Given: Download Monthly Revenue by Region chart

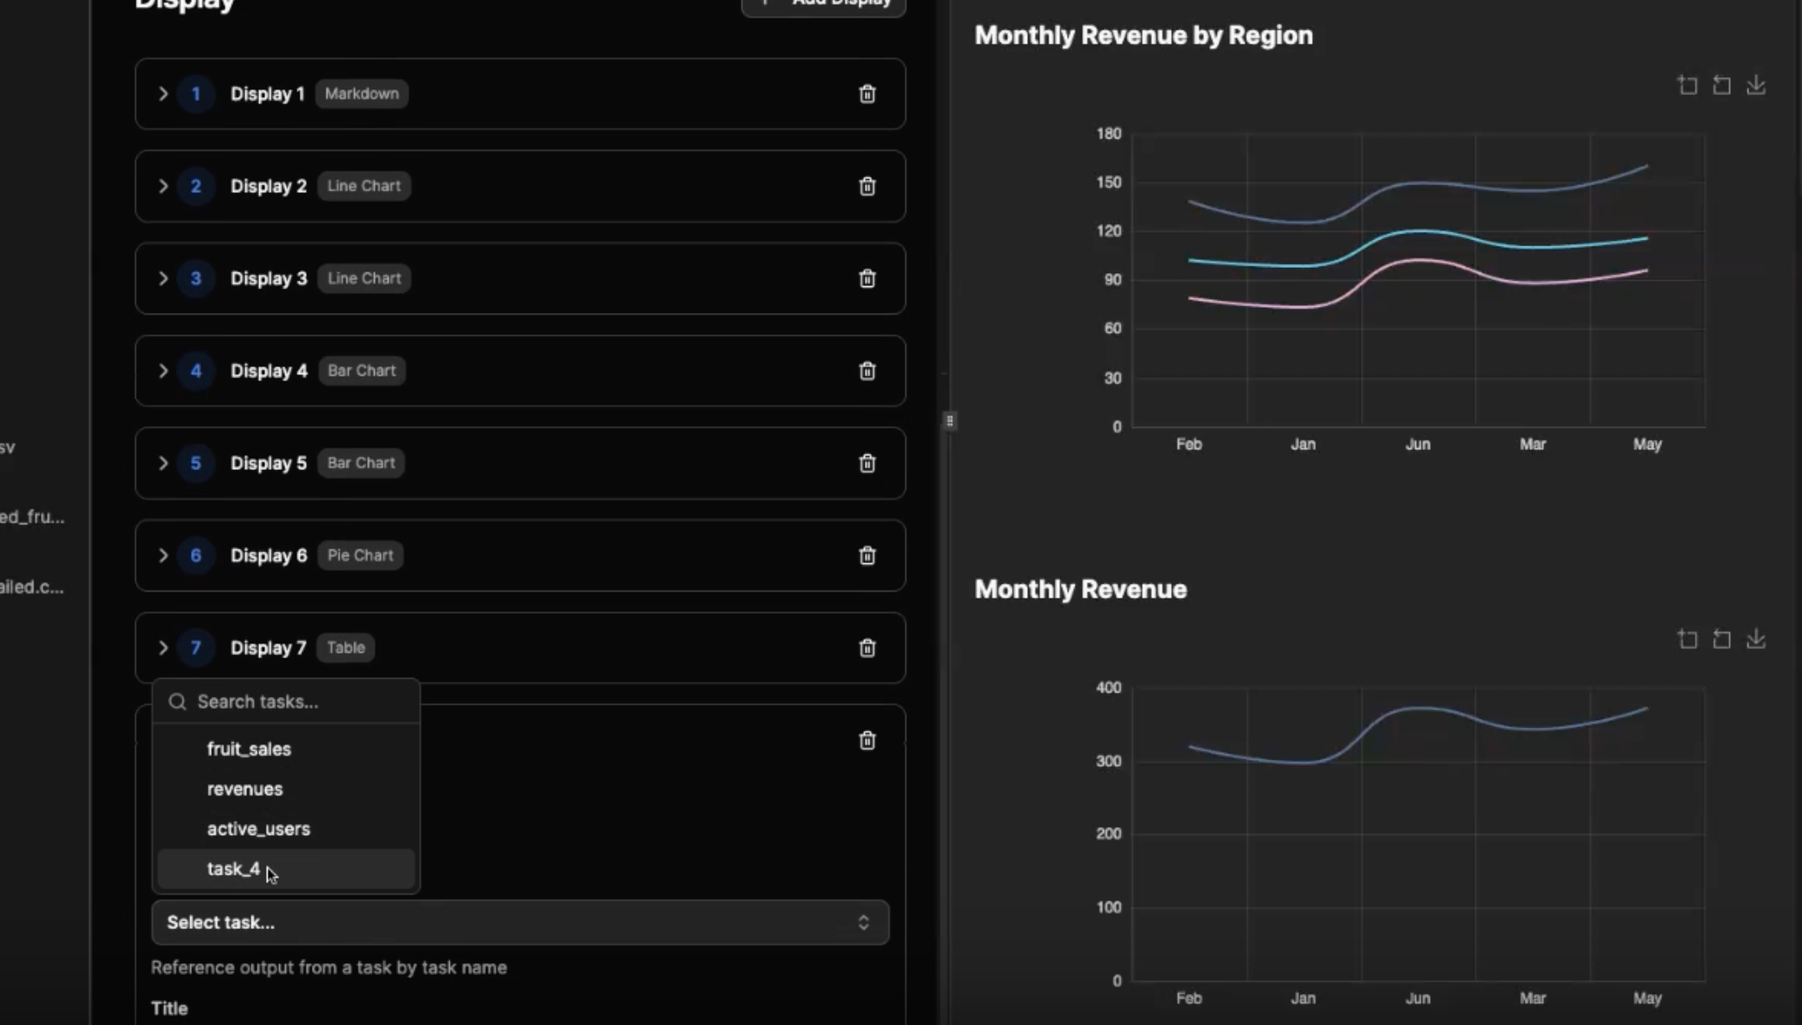Looking at the screenshot, I should pos(1755,85).
